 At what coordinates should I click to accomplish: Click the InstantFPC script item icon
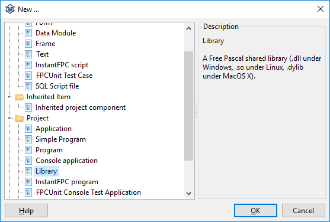28,65
